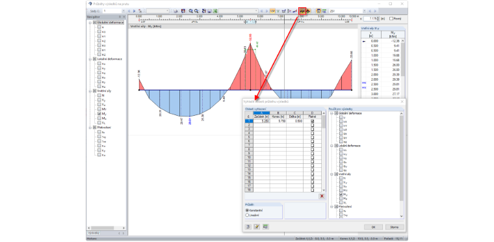Viewport: 494px width, 242px height.
Task: Click the next load set arrow beside Sady field
Action: point(134,11)
